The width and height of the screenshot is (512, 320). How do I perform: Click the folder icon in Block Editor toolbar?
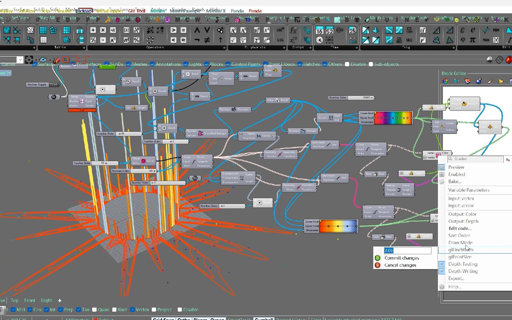click(x=501, y=81)
